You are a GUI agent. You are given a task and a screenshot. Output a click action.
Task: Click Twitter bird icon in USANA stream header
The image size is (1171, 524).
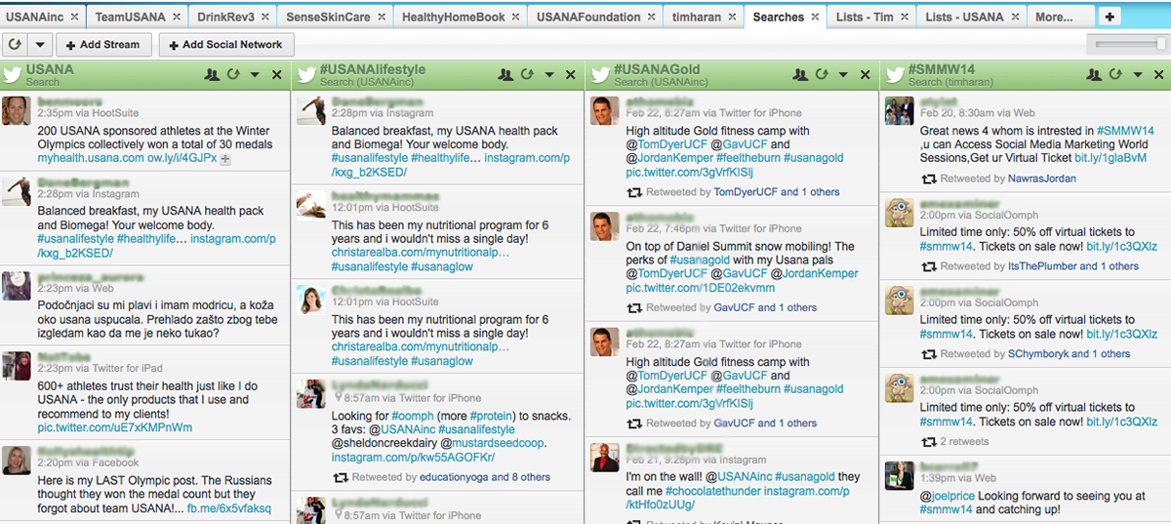(13, 74)
